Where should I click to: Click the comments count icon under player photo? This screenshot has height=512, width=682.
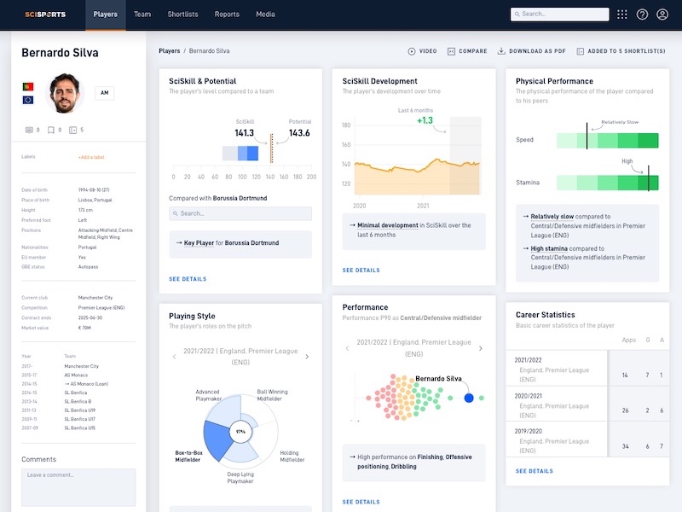point(29,130)
